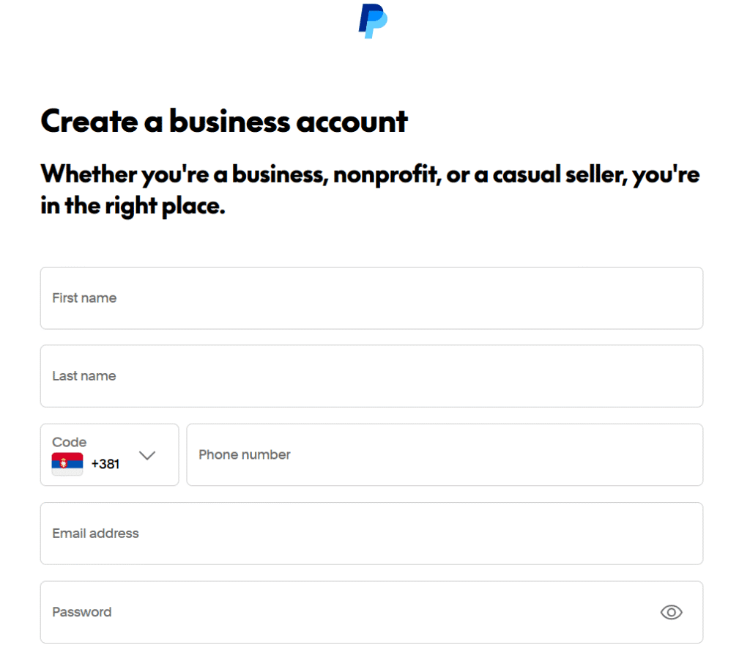Screen dimensions: 750x645
Task: Show password using the eye icon
Action: click(x=671, y=612)
